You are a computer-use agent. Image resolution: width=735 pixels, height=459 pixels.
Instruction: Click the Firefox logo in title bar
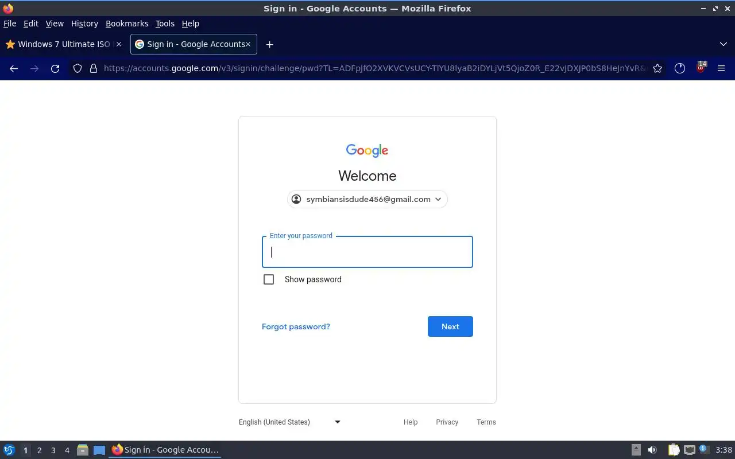tap(8, 9)
